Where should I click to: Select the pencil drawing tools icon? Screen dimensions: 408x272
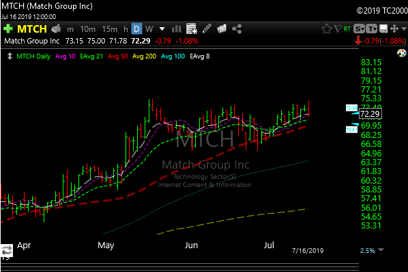(x=207, y=29)
